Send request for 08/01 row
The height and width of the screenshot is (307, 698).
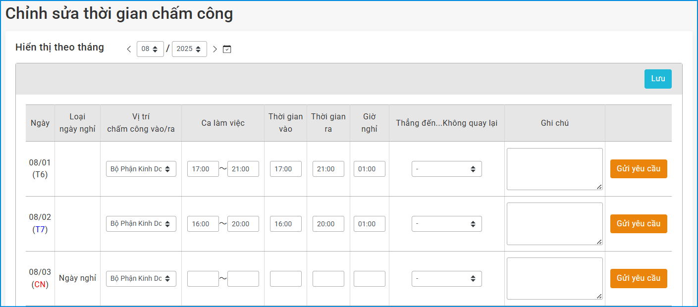(638, 169)
